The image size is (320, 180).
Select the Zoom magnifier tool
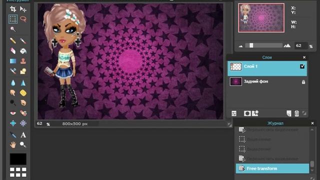point(23,144)
